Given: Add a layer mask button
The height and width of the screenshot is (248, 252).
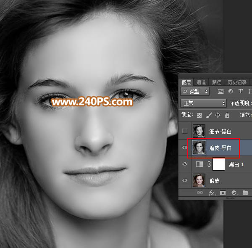Looking at the screenshot, I should point(223,193).
